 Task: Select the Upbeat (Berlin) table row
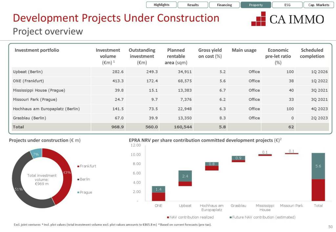28,72
